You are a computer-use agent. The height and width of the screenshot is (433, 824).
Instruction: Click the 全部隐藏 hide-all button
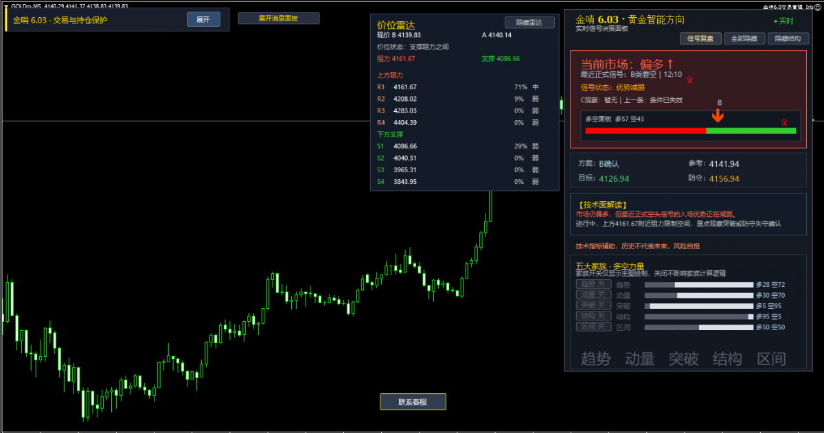pyautogui.click(x=744, y=38)
